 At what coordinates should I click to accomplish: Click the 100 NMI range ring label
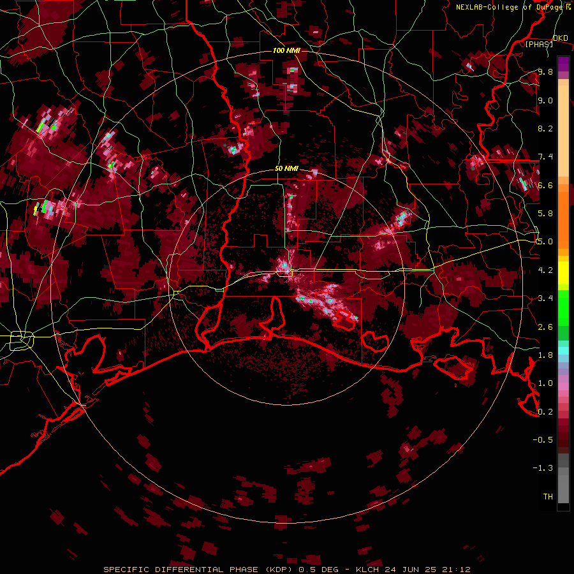pos(286,50)
